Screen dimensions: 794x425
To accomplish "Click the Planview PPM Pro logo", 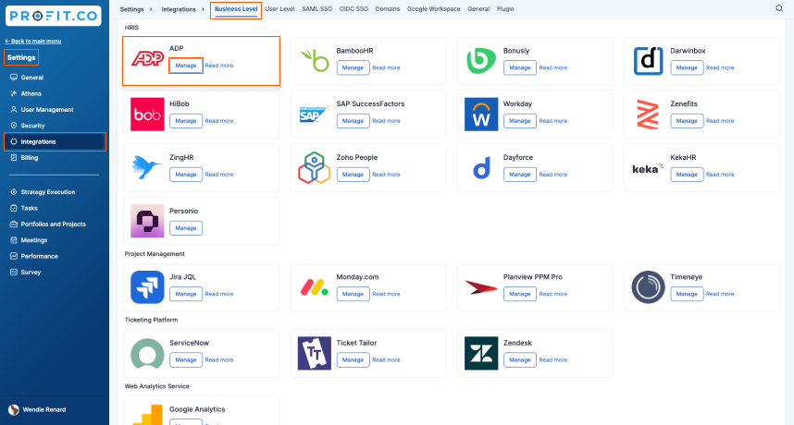I will (481, 287).
